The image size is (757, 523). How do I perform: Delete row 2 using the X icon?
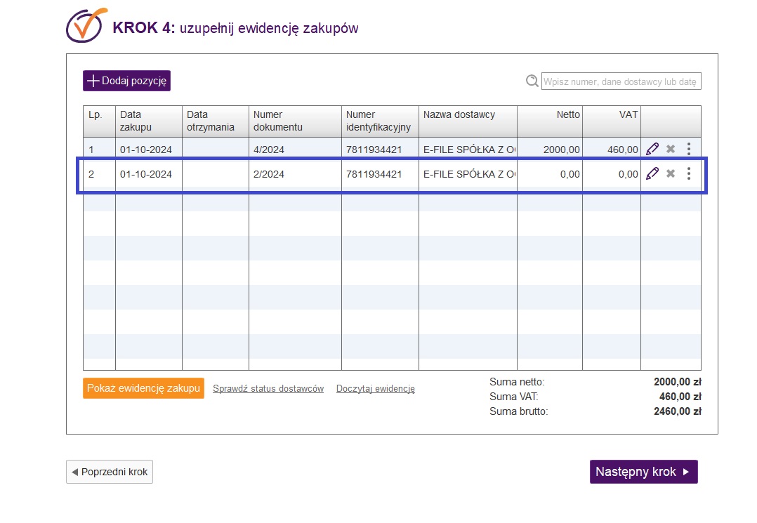(x=671, y=173)
